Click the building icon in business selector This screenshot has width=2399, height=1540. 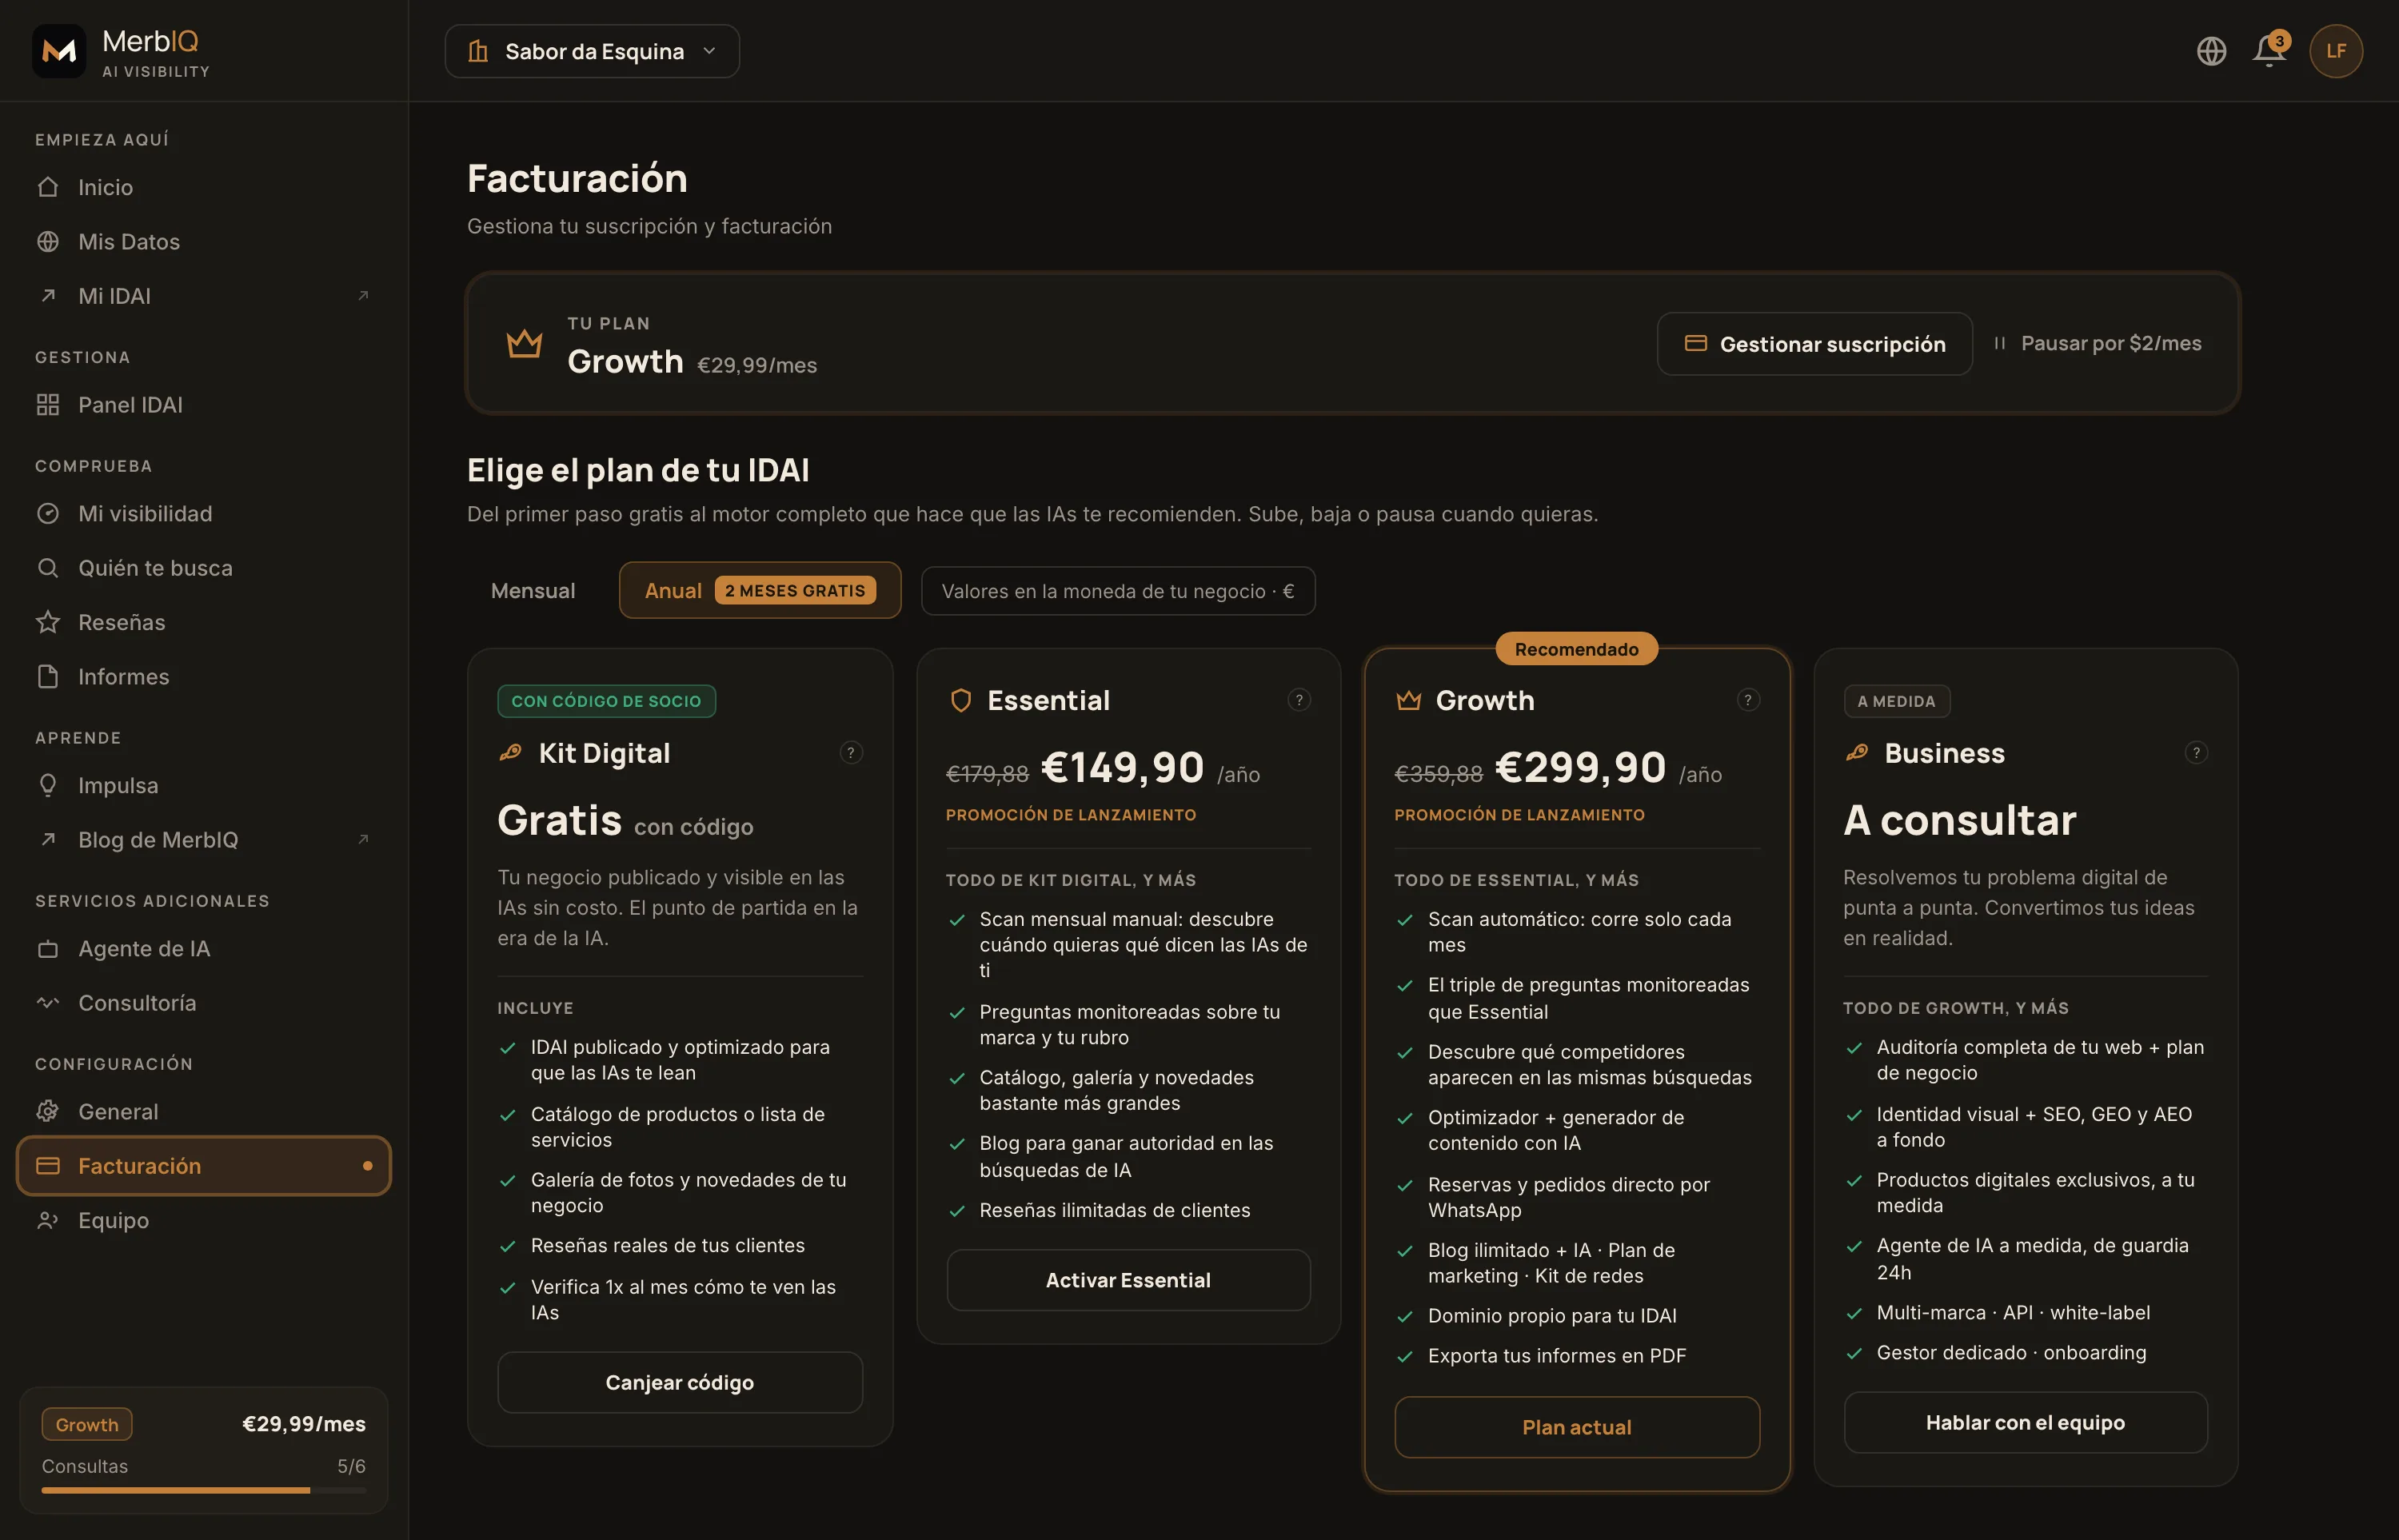(478, 51)
